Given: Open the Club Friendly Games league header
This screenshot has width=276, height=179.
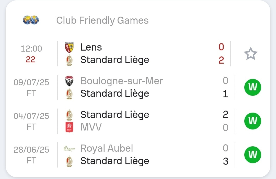Looking at the screenshot, I should tap(102, 20).
